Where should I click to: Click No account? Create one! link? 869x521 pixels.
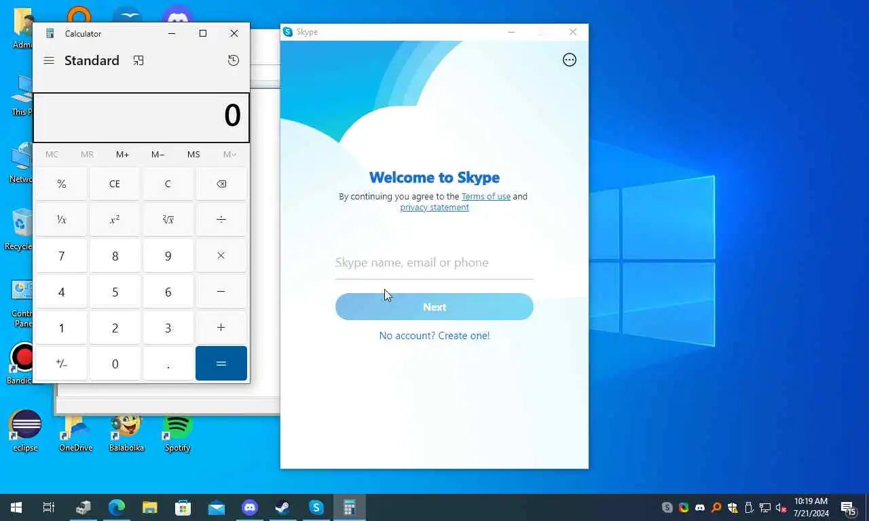tap(434, 335)
